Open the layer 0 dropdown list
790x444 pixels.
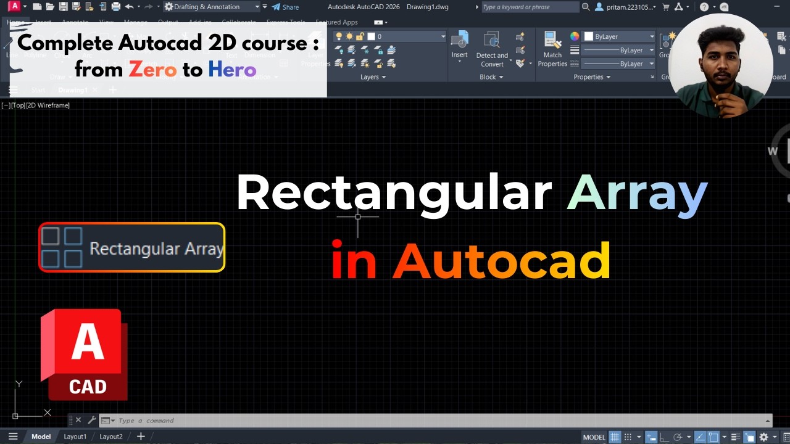(x=390, y=36)
